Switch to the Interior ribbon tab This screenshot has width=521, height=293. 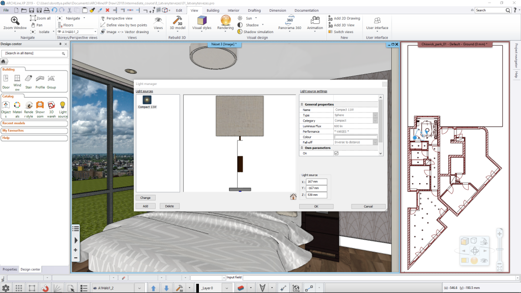click(233, 10)
